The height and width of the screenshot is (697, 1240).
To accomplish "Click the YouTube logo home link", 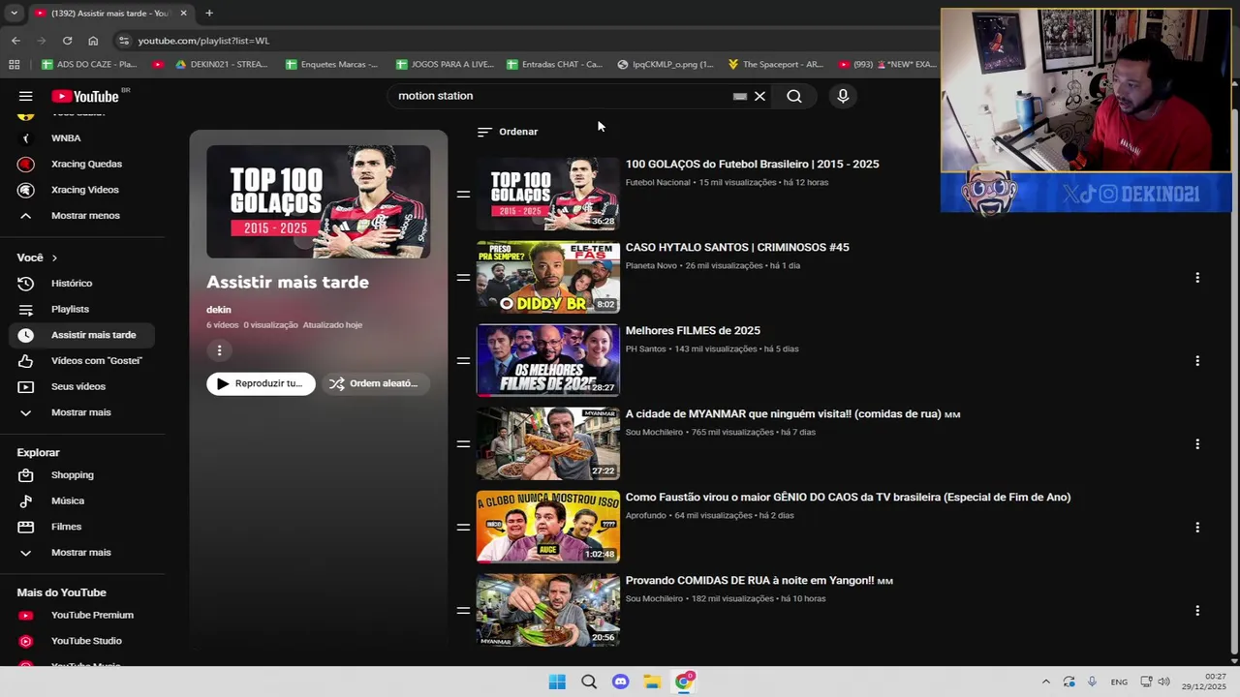I will [85, 96].
